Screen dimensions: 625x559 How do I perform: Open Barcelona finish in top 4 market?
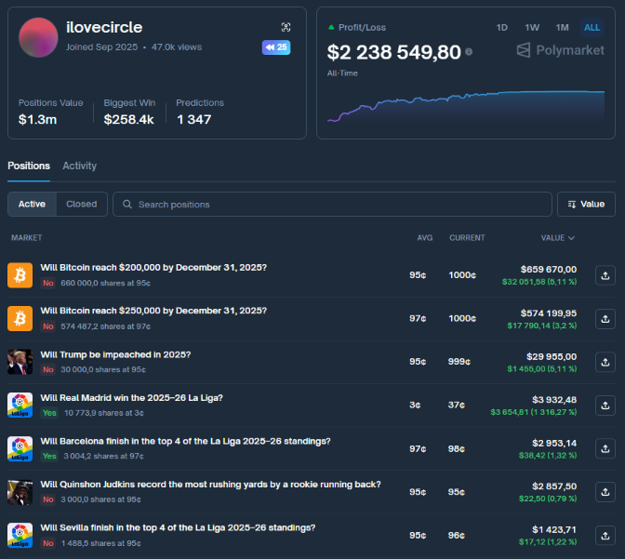coord(185,442)
